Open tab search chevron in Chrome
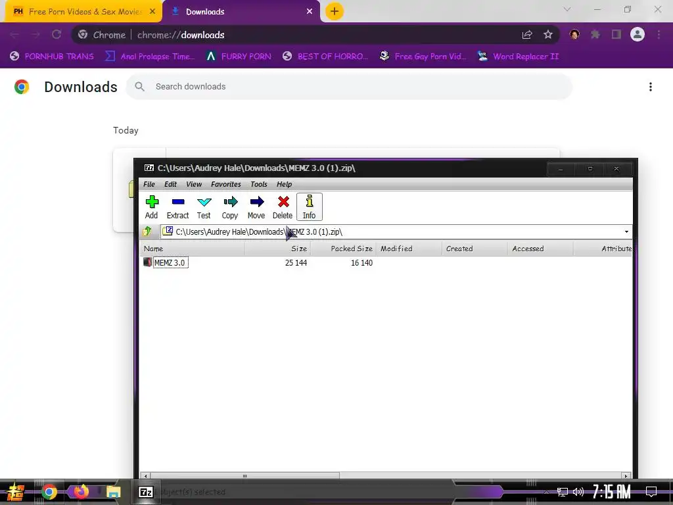This screenshot has height=505, width=673. pos(567,9)
